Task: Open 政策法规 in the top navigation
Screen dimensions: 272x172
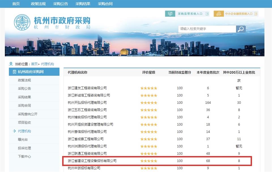Action: click(x=38, y=4)
